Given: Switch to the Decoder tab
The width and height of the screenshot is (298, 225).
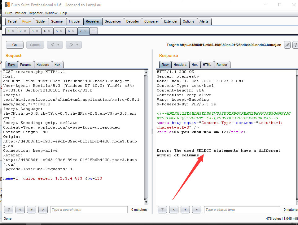Looking at the screenshot, I should pos(133,21).
